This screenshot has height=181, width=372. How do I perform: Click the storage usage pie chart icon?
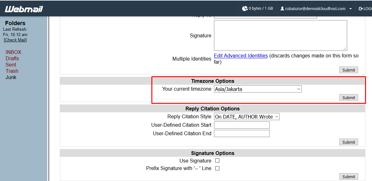245,8
